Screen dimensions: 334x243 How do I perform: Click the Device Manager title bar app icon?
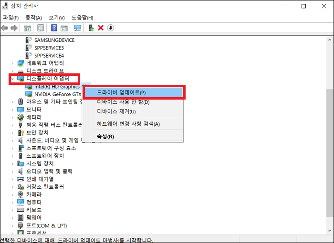pos(5,6)
